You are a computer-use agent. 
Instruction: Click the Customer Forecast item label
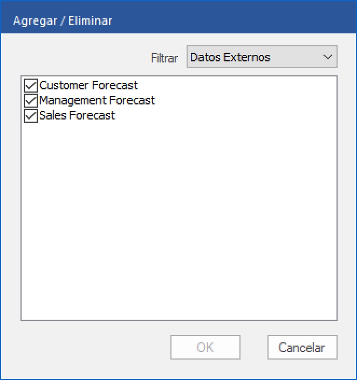pyautogui.click(x=88, y=86)
